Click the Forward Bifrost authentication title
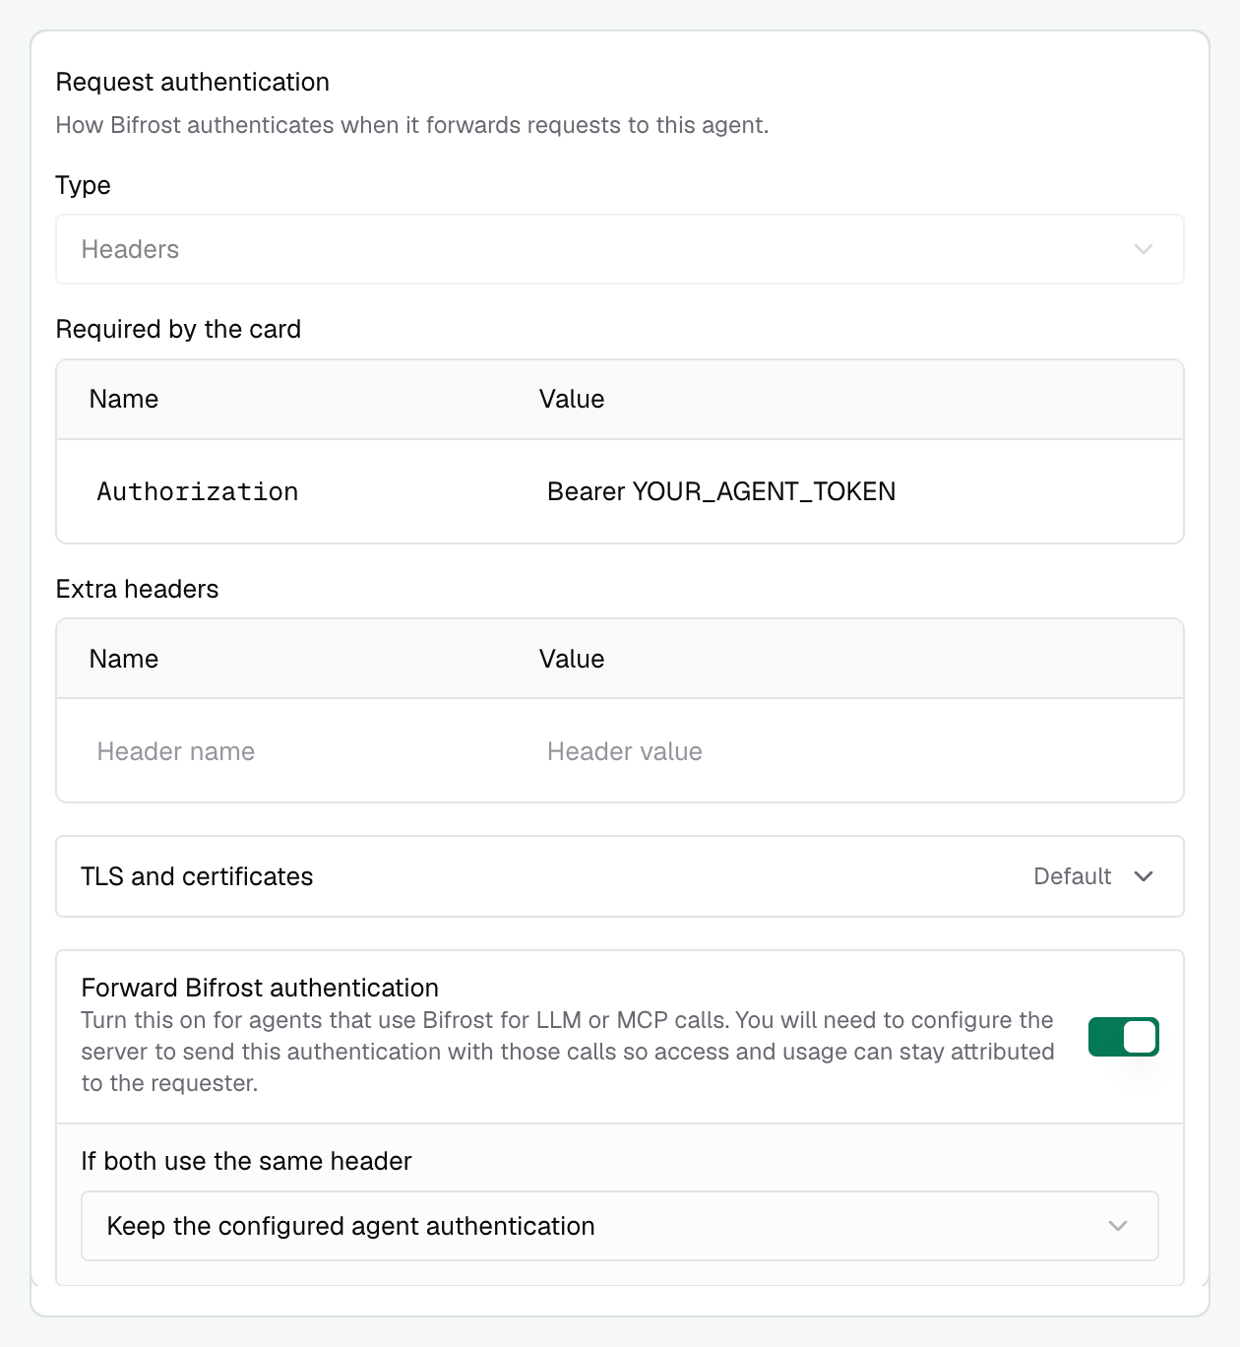This screenshot has width=1240, height=1347. (260, 988)
